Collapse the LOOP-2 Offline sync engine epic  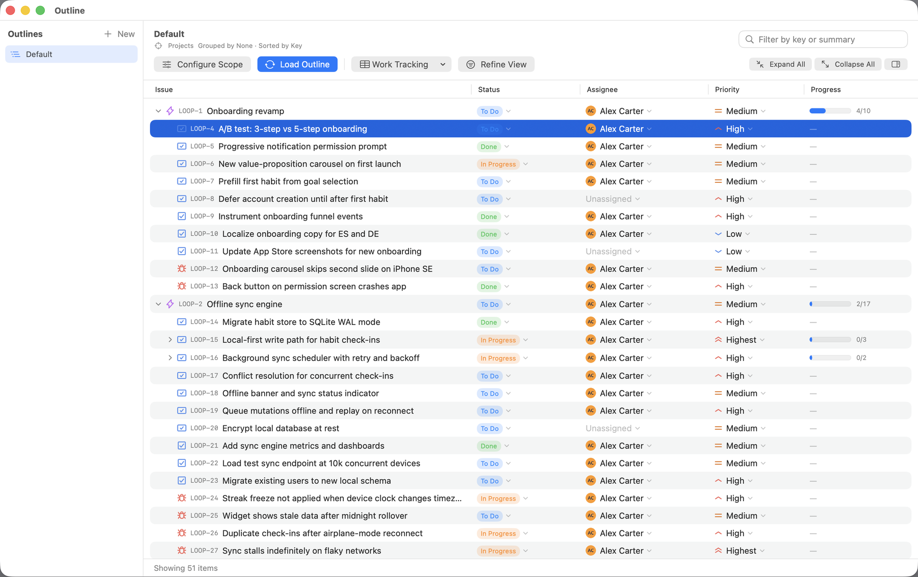(158, 304)
